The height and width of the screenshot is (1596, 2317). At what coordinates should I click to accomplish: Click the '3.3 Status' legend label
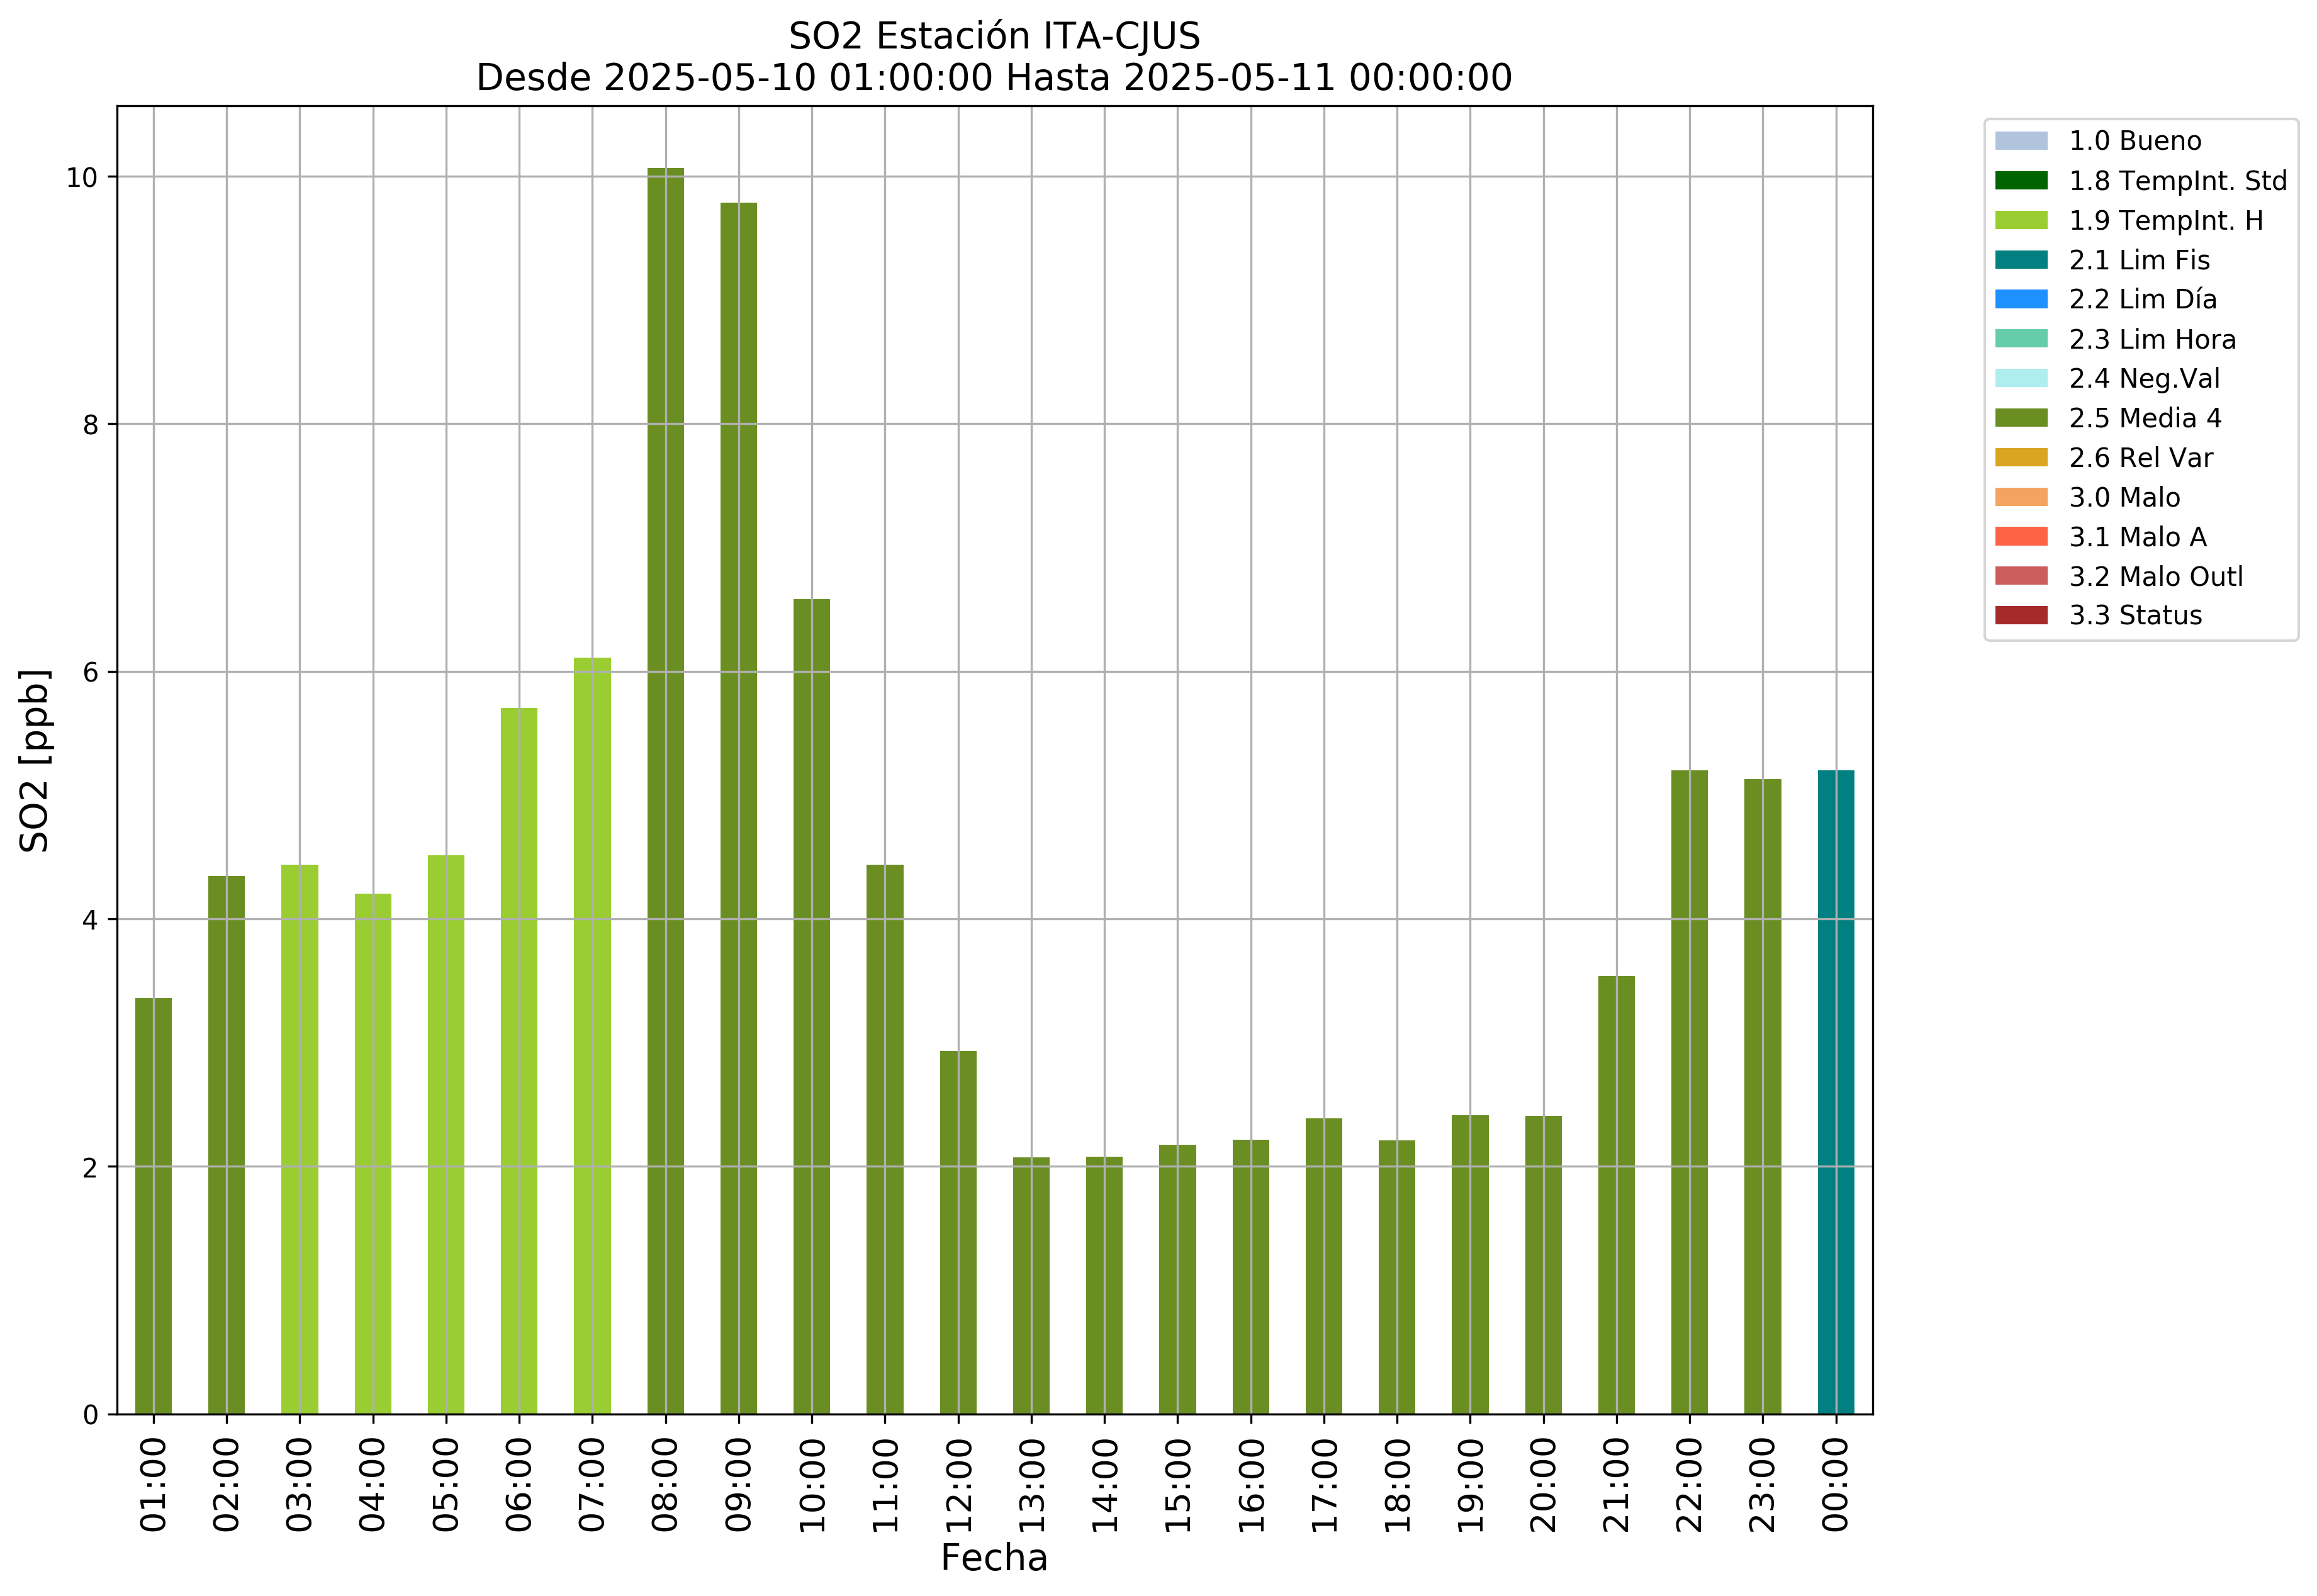[x=2135, y=615]
